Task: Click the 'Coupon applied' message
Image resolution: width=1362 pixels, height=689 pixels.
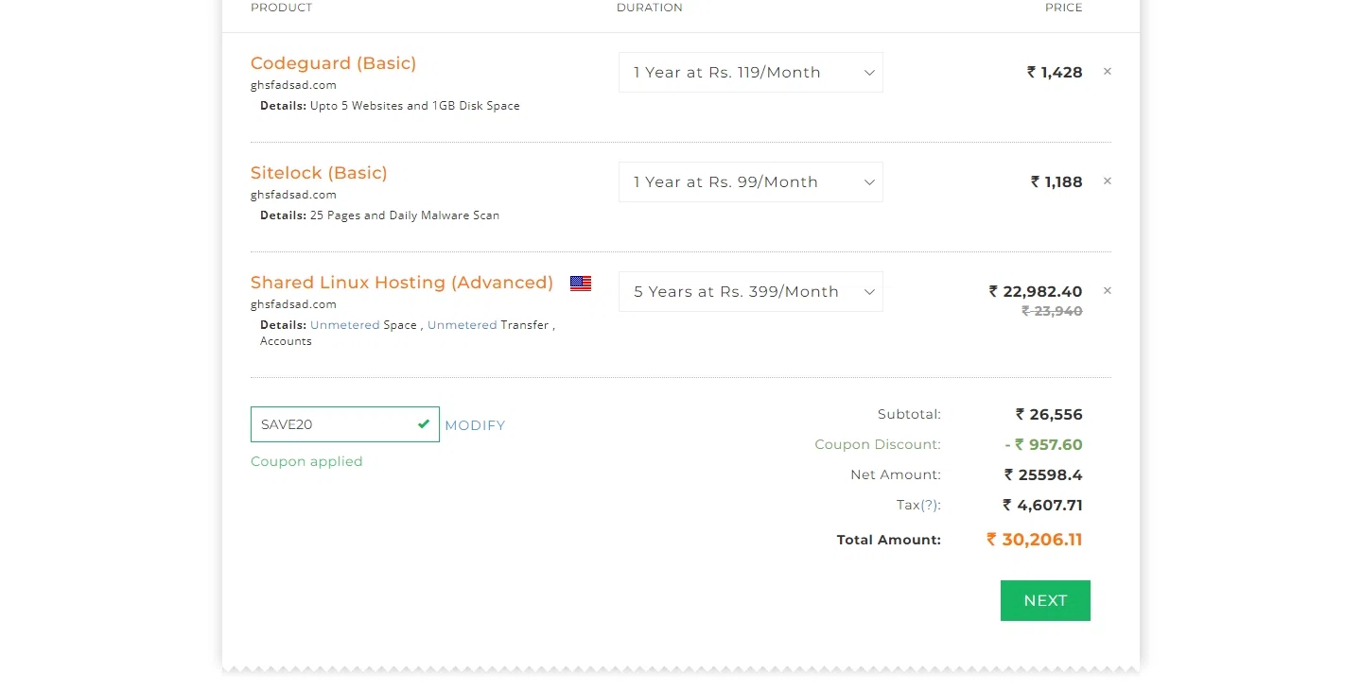Action: tap(306, 461)
